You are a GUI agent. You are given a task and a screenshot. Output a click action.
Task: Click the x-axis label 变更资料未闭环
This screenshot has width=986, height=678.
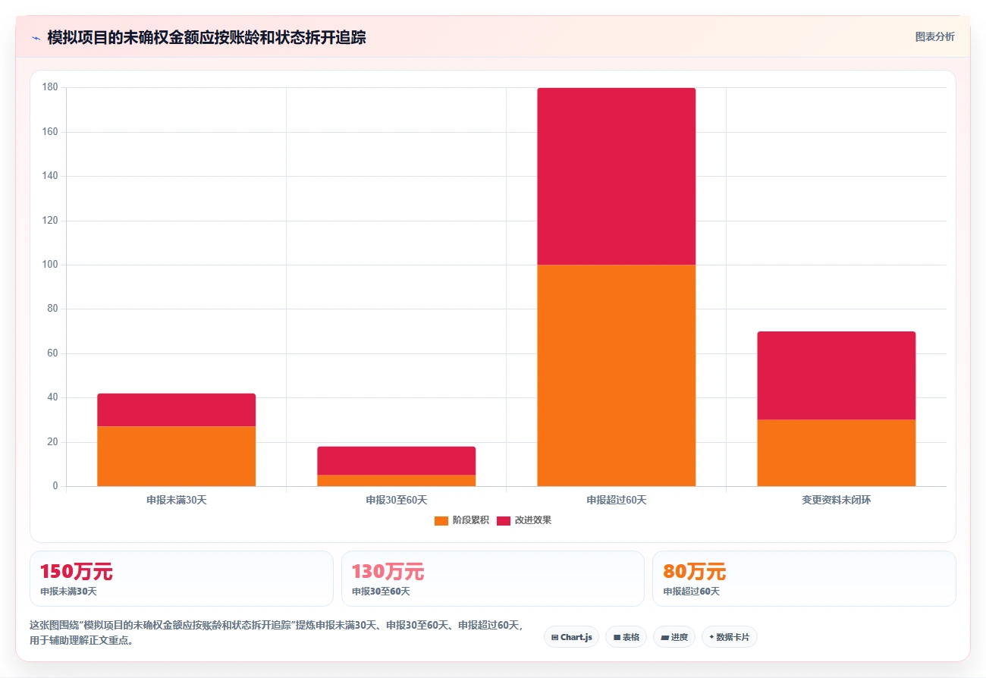click(836, 501)
